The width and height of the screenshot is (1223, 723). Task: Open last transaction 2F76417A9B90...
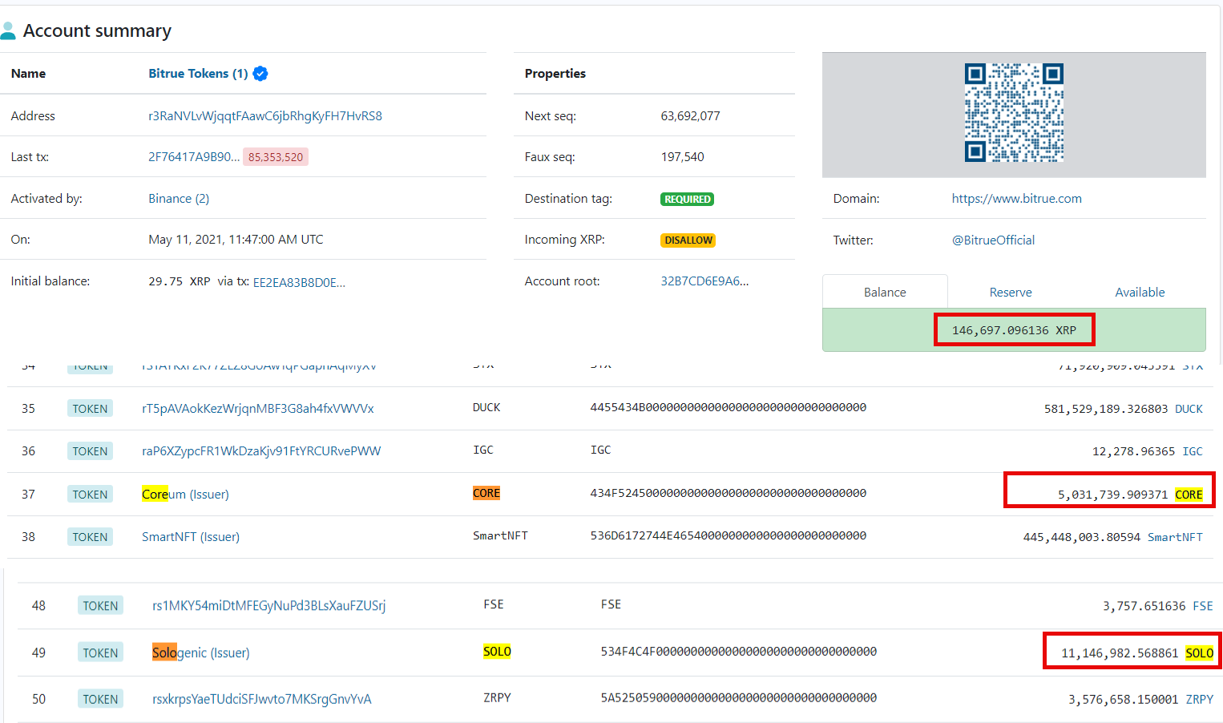(x=194, y=157)
